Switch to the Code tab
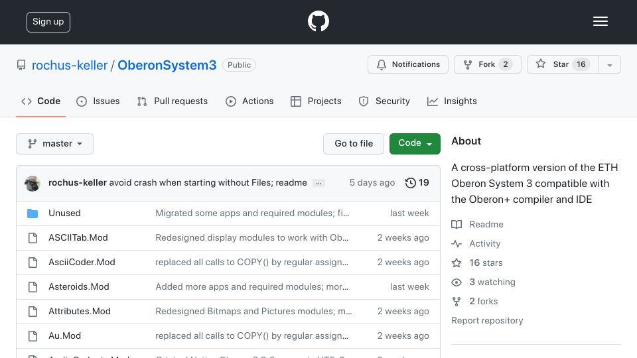 [40, 101]
